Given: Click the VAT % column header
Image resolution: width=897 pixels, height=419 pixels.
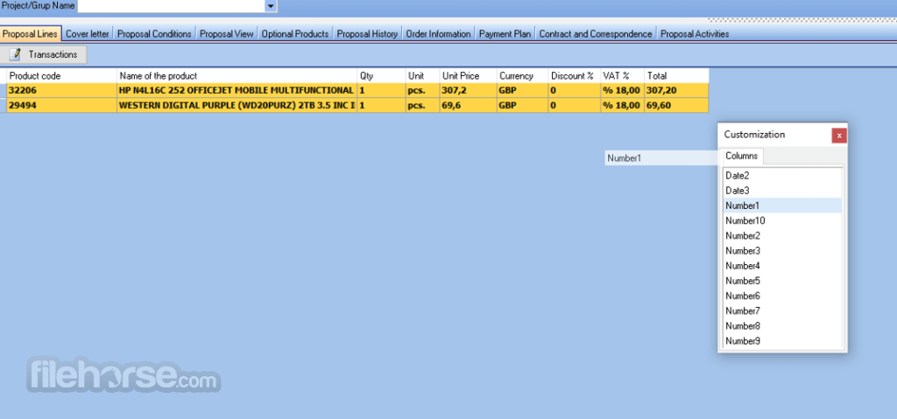Looking at the screenshot, I should pyautogui.click(x=623, y=75).
